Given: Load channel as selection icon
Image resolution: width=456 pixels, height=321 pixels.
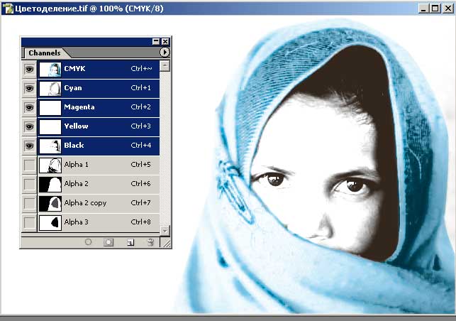Looking at the screenshot, I should tap(88, 242).
